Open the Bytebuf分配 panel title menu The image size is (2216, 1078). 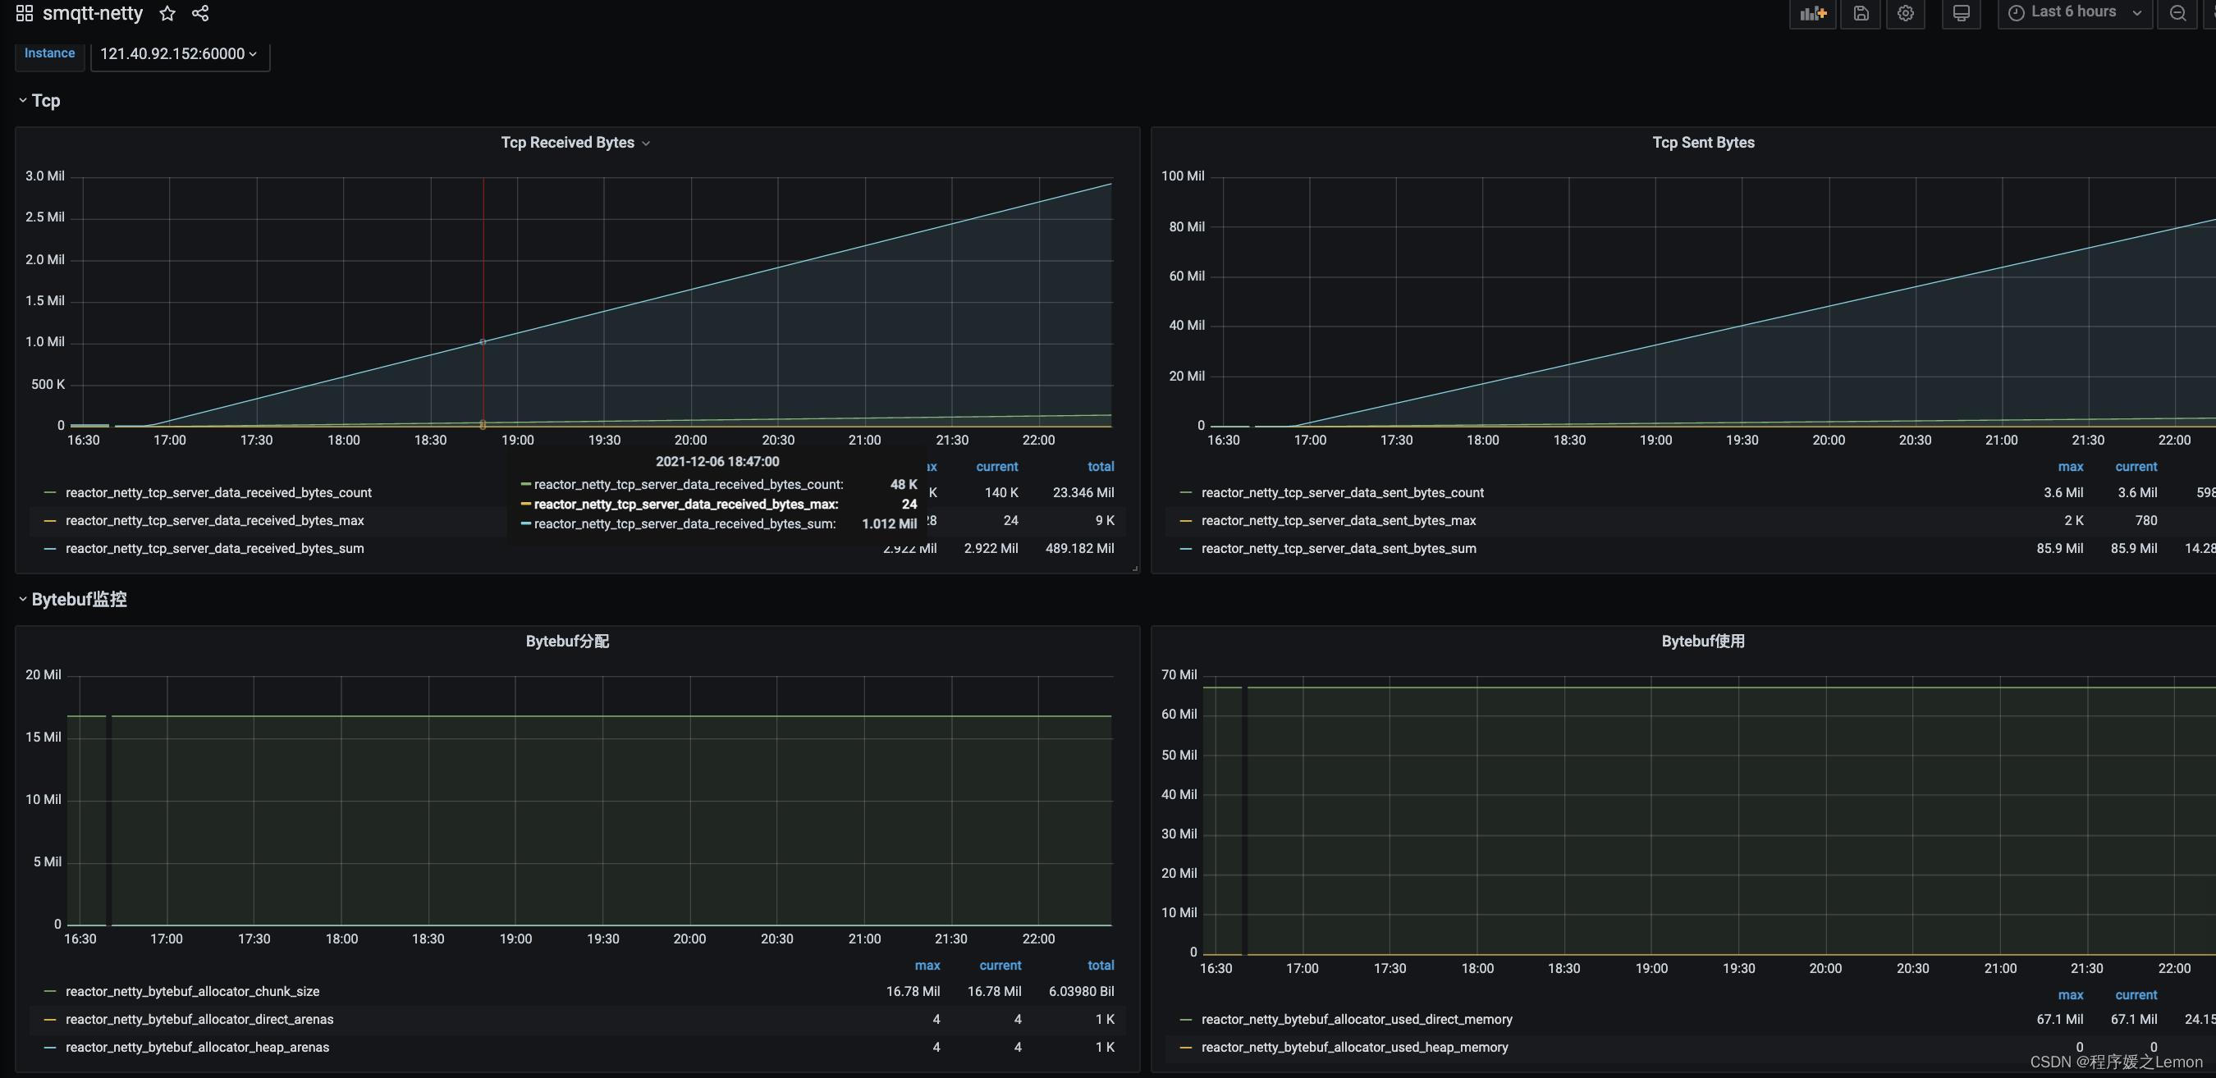pyautogui.click(x=568, y=642)
